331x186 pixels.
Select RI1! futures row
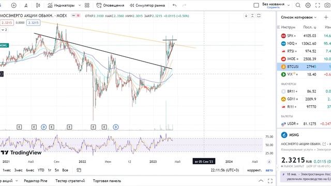point(304,107)
